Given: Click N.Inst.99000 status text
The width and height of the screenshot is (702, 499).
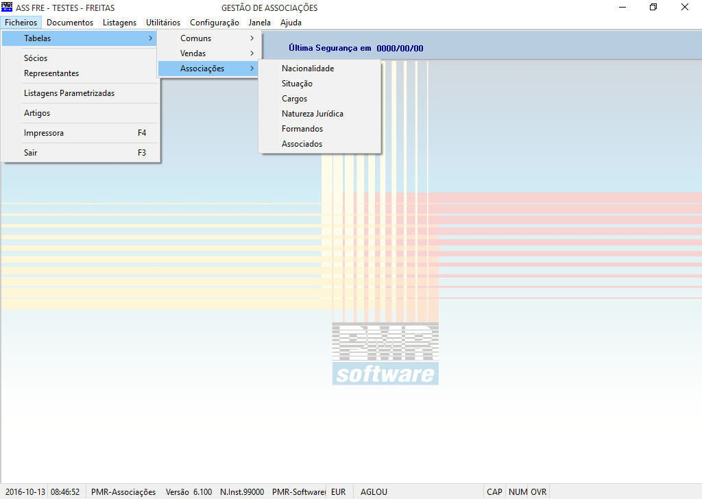Looking at the screenshot, I should tap(242, 492).
